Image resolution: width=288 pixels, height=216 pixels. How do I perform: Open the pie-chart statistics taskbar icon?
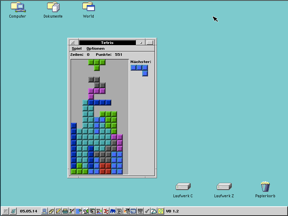pos(79,211)
